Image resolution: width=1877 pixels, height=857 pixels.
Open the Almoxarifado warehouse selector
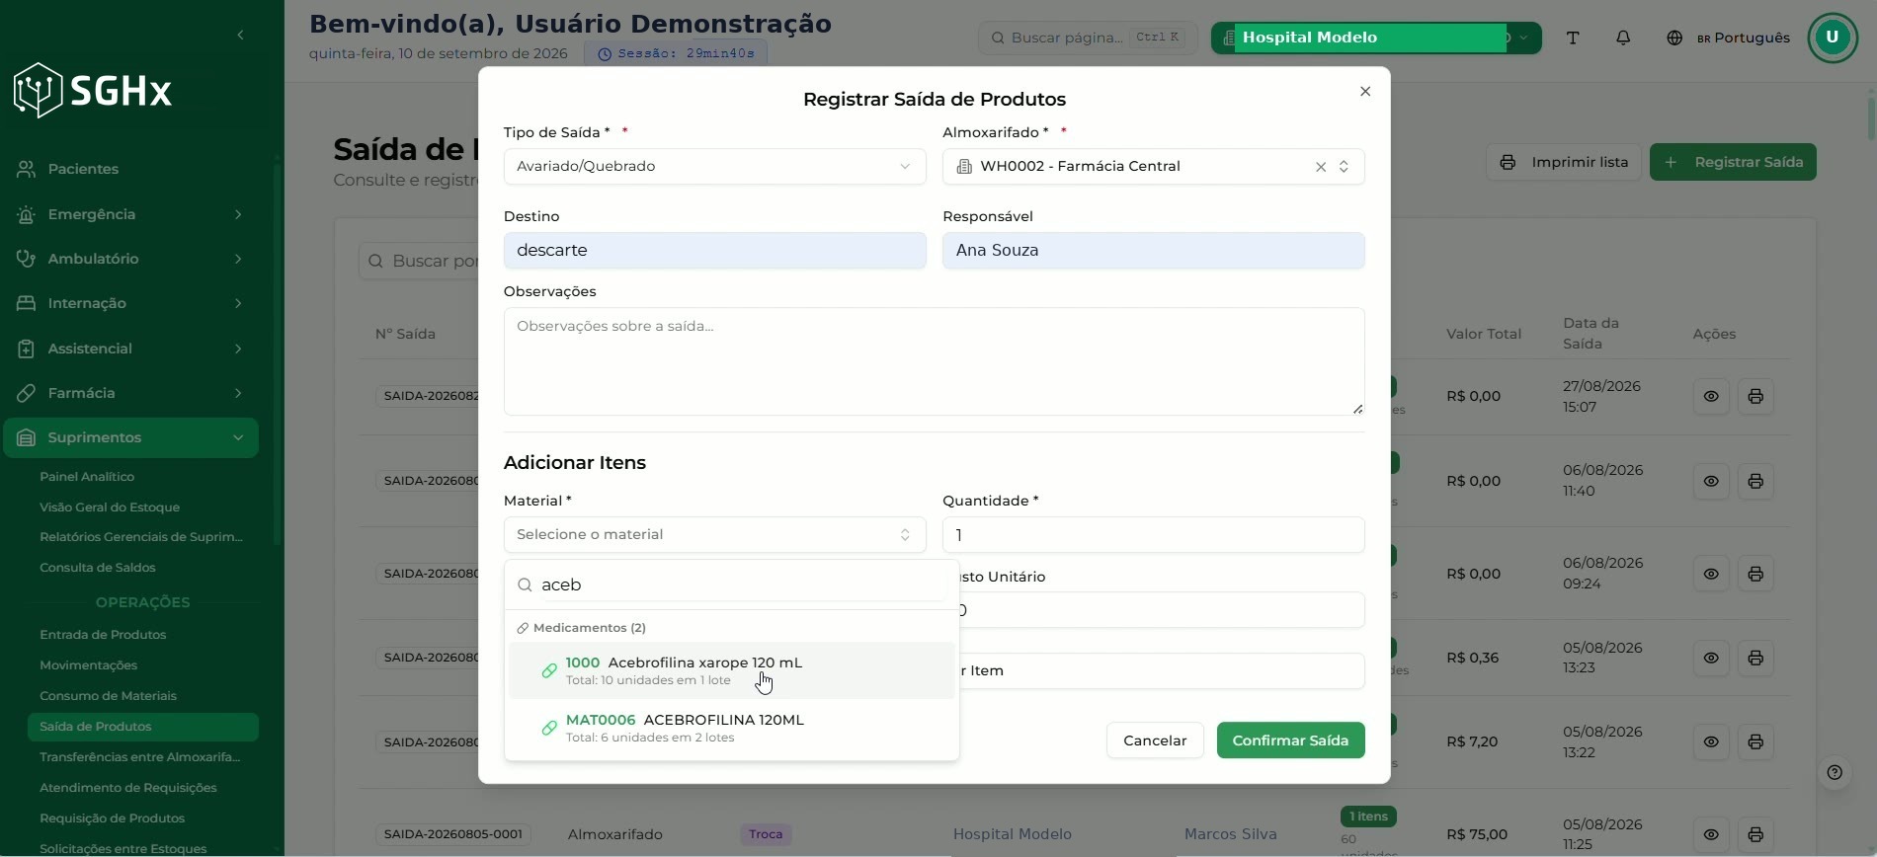tap(1153, 166)
